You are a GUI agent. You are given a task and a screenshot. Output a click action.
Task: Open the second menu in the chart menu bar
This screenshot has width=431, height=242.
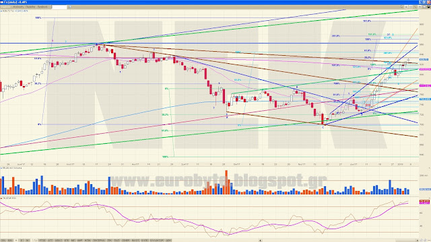click(18, 7)
